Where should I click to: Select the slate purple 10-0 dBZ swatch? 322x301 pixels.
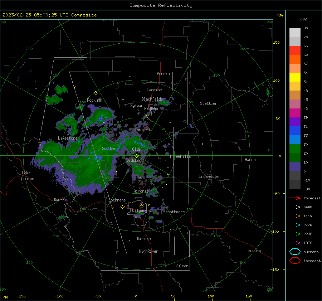[295, 167]
